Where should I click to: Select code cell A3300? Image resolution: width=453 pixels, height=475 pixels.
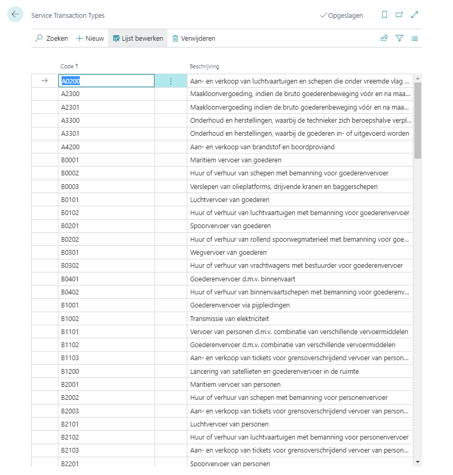tap(106, 120)
